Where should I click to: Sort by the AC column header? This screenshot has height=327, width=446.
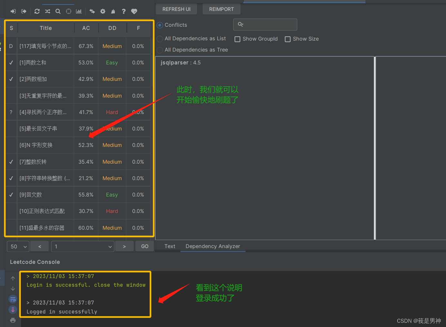click(86, 28)
